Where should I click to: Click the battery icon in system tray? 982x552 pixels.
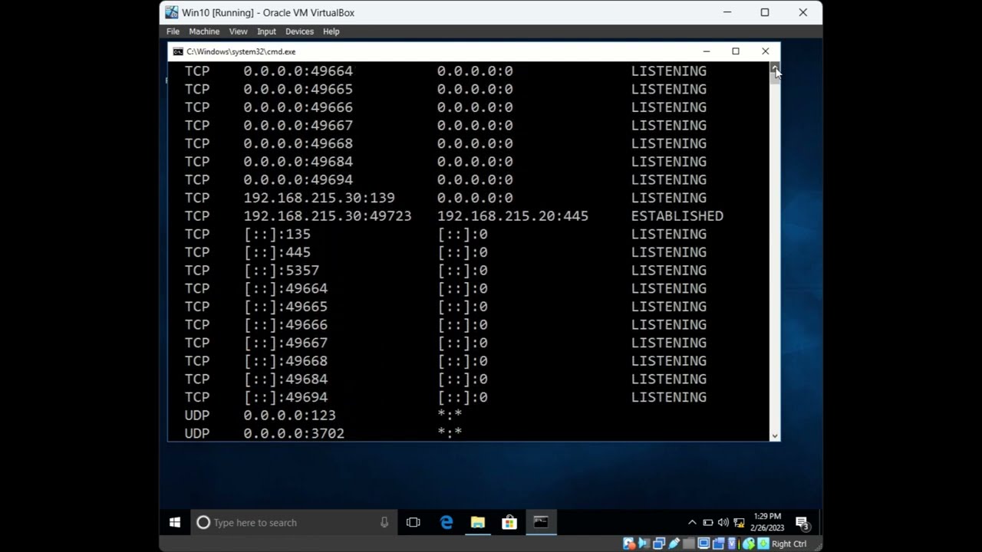click(x=707, y=522)
